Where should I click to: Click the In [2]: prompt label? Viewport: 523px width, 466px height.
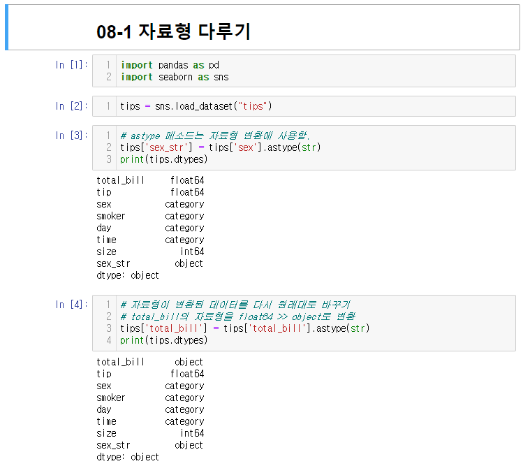pos(71,106)
